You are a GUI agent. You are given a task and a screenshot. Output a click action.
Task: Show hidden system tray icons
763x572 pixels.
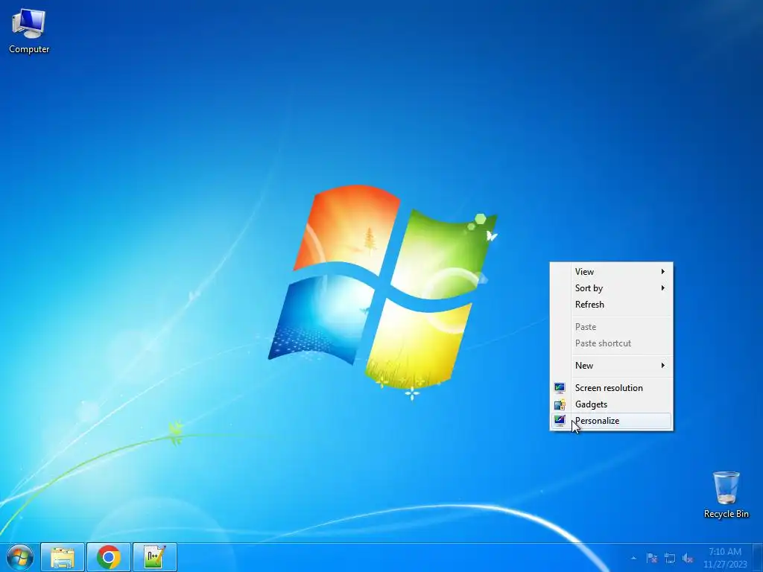(633, 558)
